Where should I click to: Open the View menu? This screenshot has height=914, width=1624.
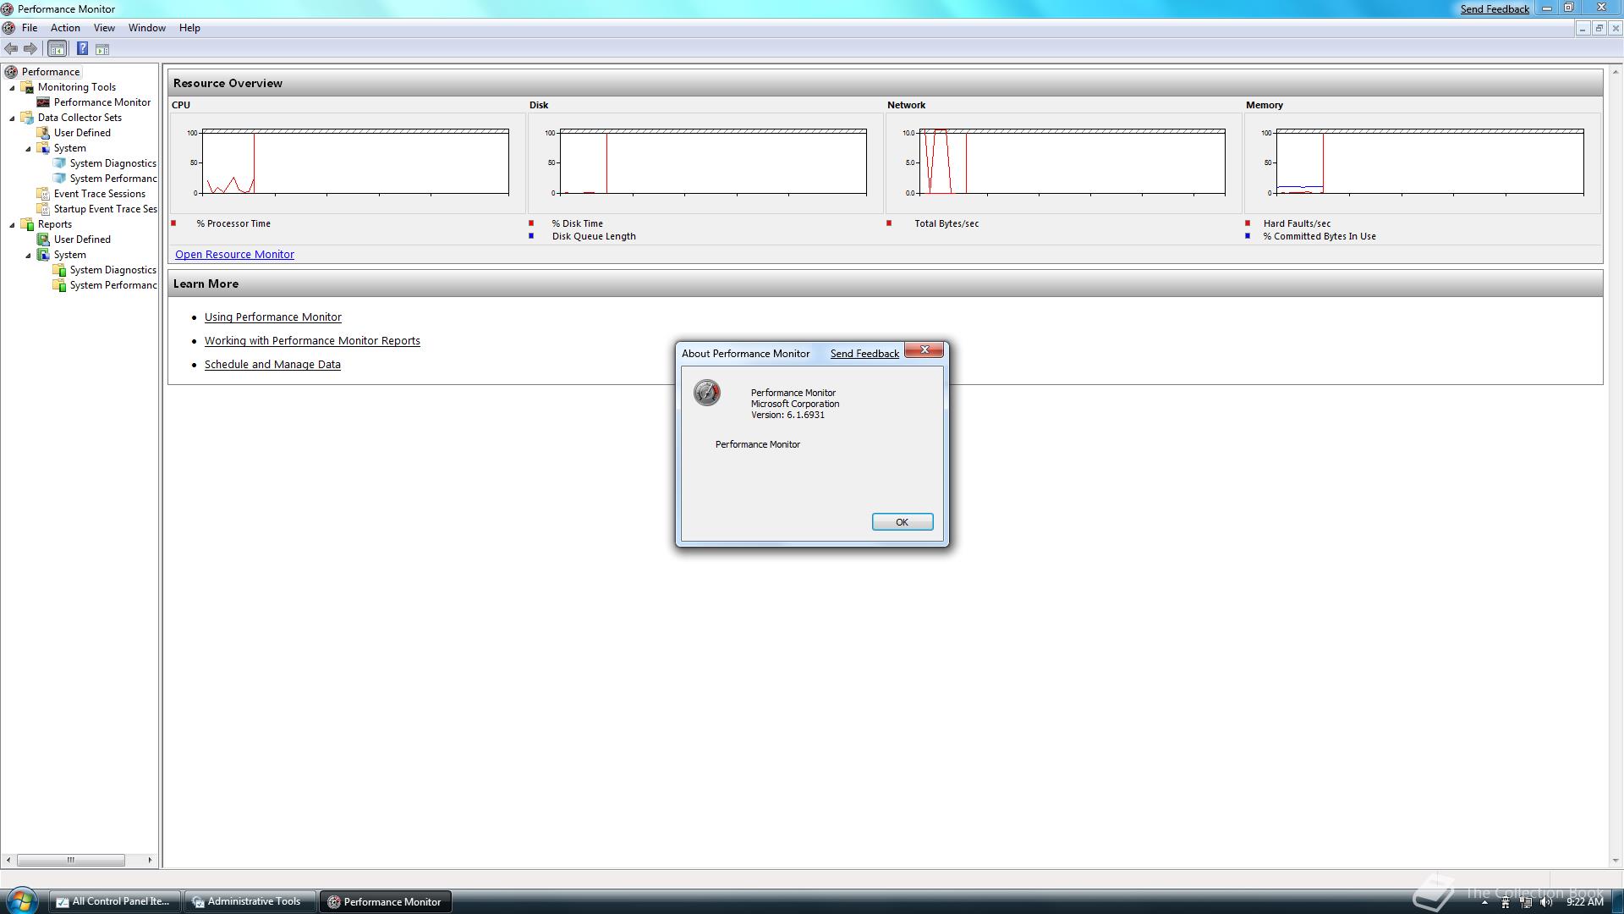(x=104, y=28)
